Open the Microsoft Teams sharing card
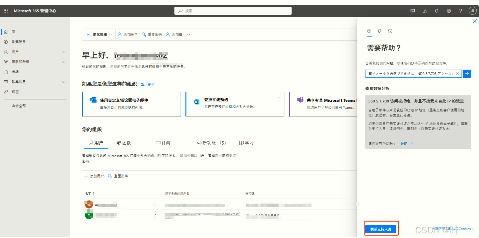The height and width of the screenshot is (238, 479). click(x=323, y=104)
